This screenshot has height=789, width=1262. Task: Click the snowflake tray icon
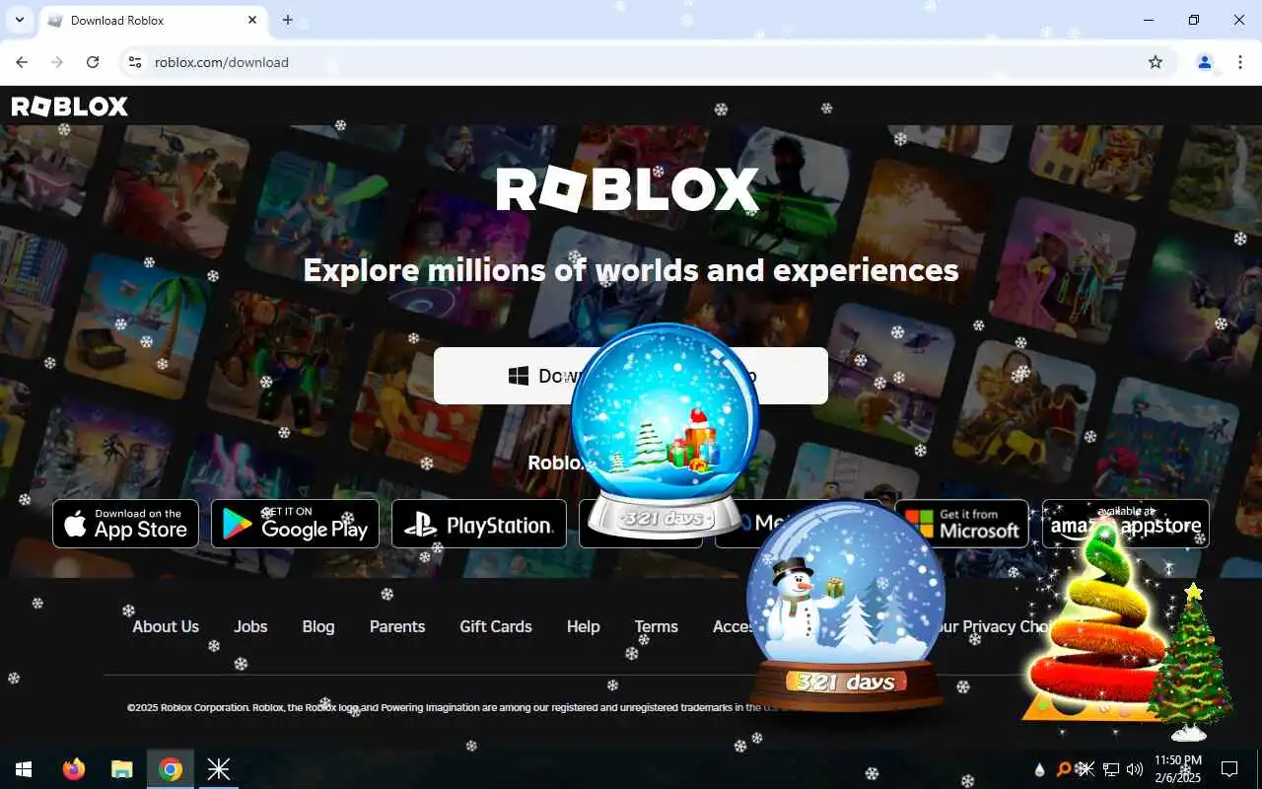(1086, 769)
